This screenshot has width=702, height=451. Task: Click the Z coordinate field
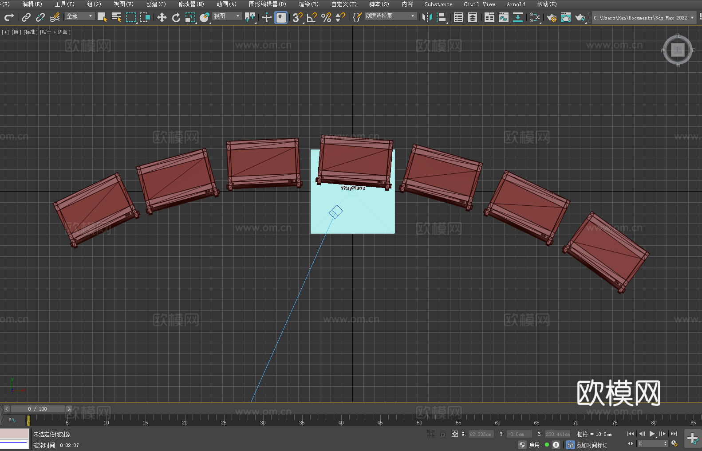557,434
